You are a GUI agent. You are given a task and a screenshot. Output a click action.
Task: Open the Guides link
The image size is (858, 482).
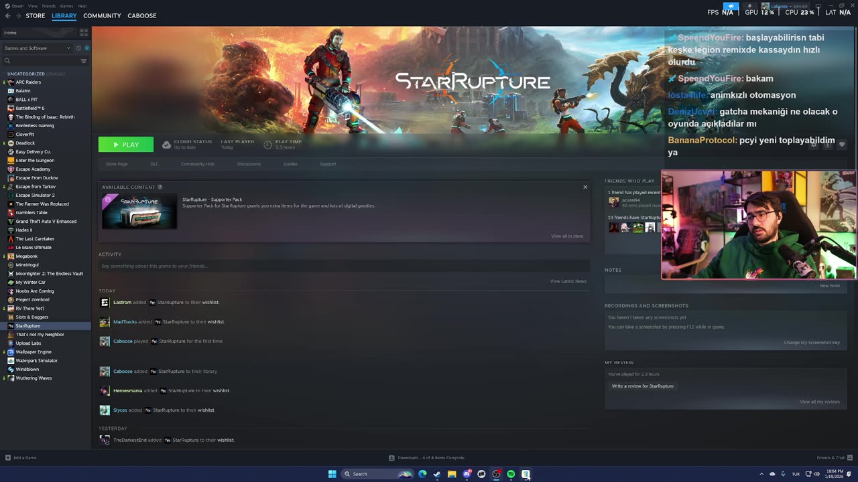[290, 164]
